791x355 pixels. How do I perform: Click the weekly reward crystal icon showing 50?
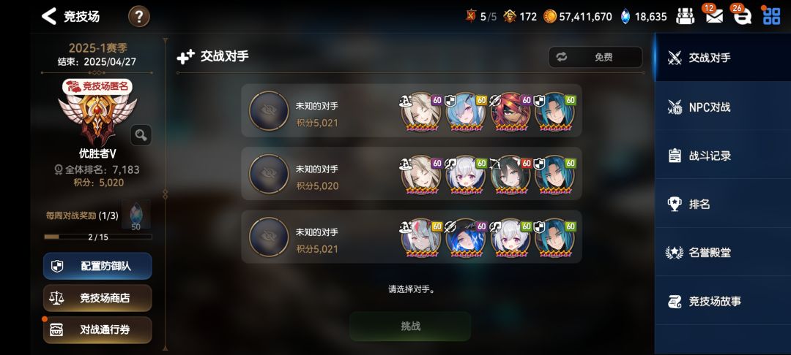[x=135, y=215]
